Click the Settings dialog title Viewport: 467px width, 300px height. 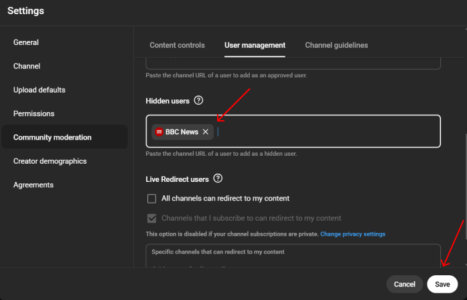click(25, 11)
